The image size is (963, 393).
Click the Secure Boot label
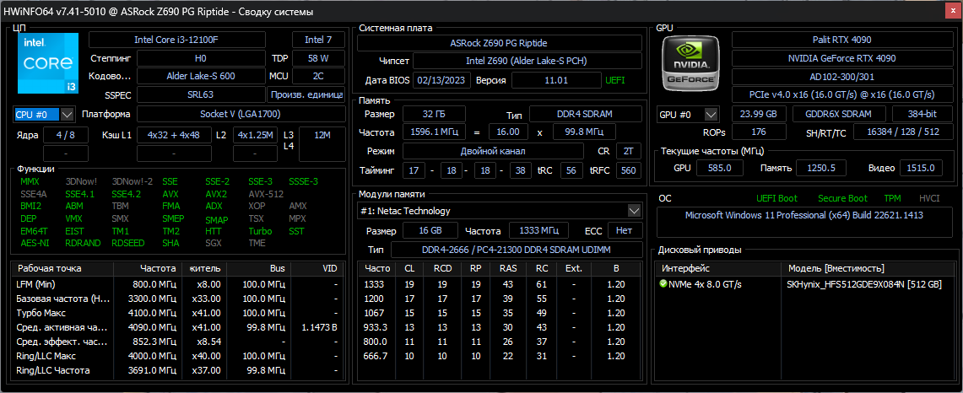tap(842, 198)
